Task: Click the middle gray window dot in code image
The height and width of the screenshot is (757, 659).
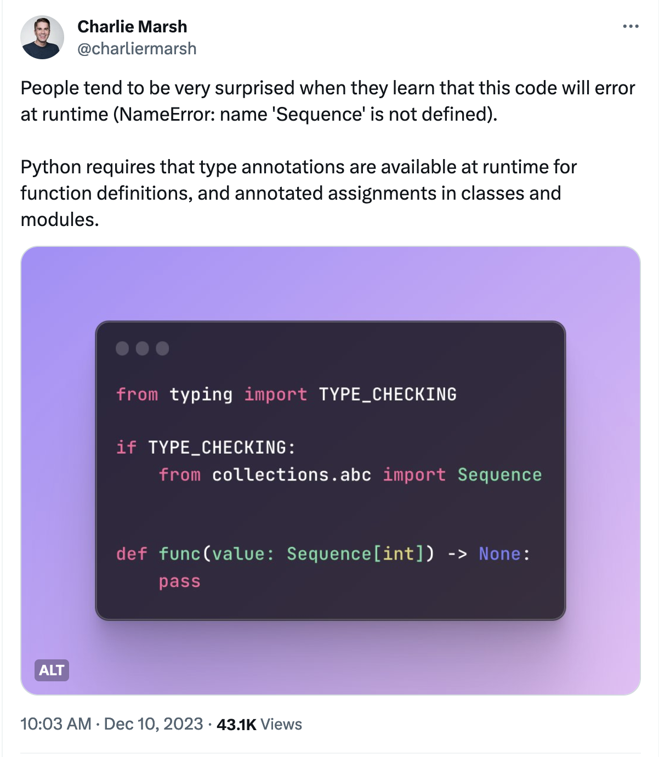Action: 143,348
